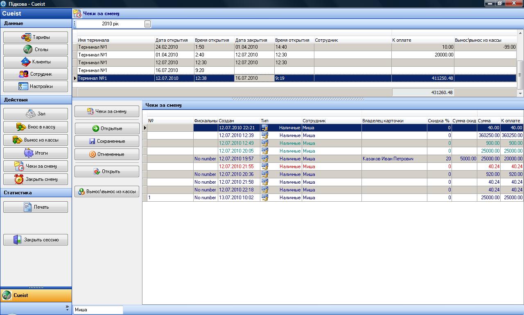Screen dimensions: 524x315
Task: Open Столы with the table icon
Action: [x=28, y=49]
